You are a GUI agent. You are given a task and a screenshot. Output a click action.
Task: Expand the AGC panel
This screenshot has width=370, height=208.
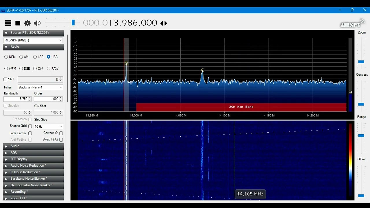33,153
